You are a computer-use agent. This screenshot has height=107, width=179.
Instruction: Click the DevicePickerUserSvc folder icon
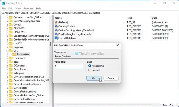click(11, 91)
